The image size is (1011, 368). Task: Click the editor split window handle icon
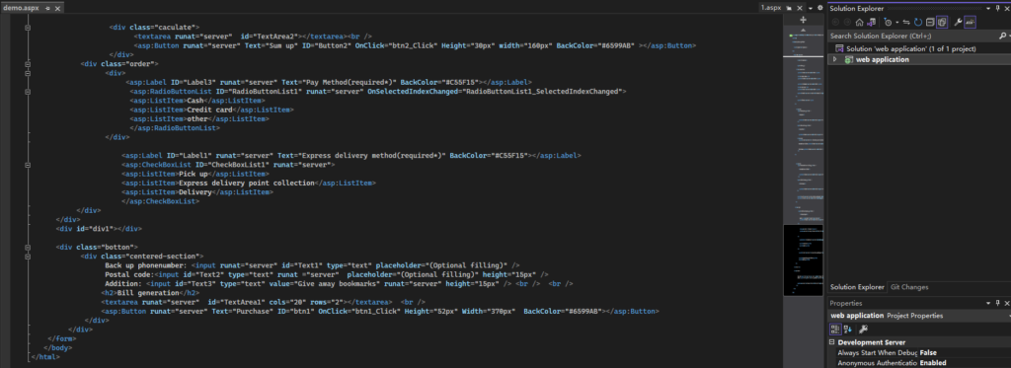(803, 20)
